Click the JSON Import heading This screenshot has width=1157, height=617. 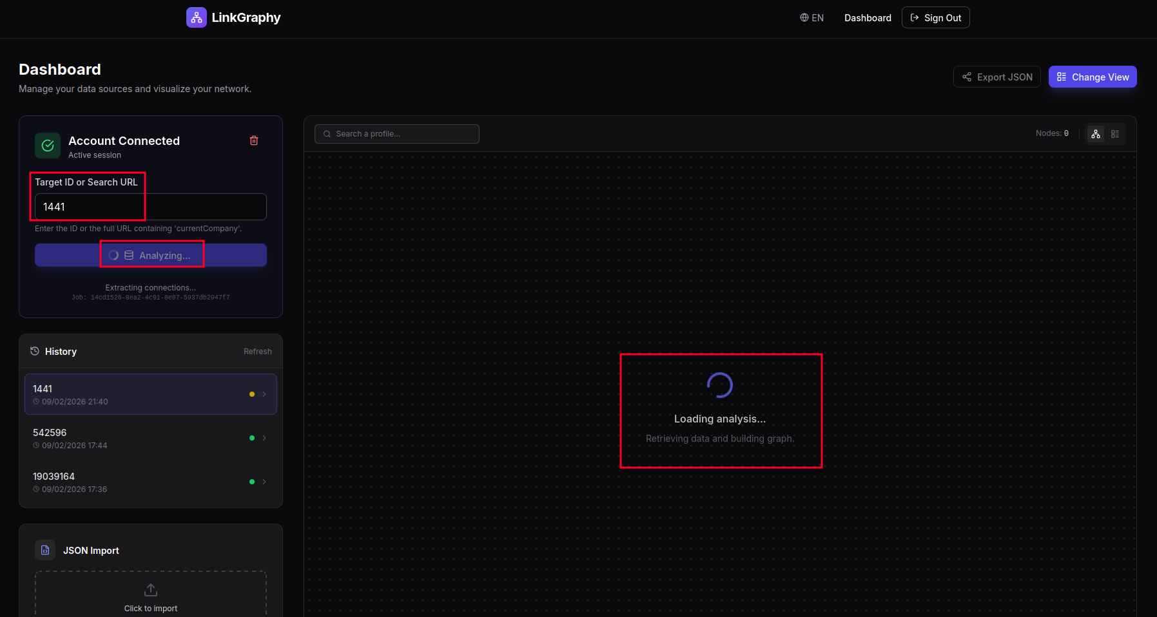pos(91,551)
